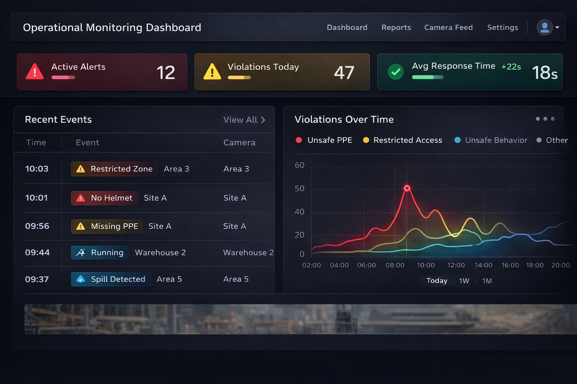Open the profile dropdown arrow

pos(557,27)
